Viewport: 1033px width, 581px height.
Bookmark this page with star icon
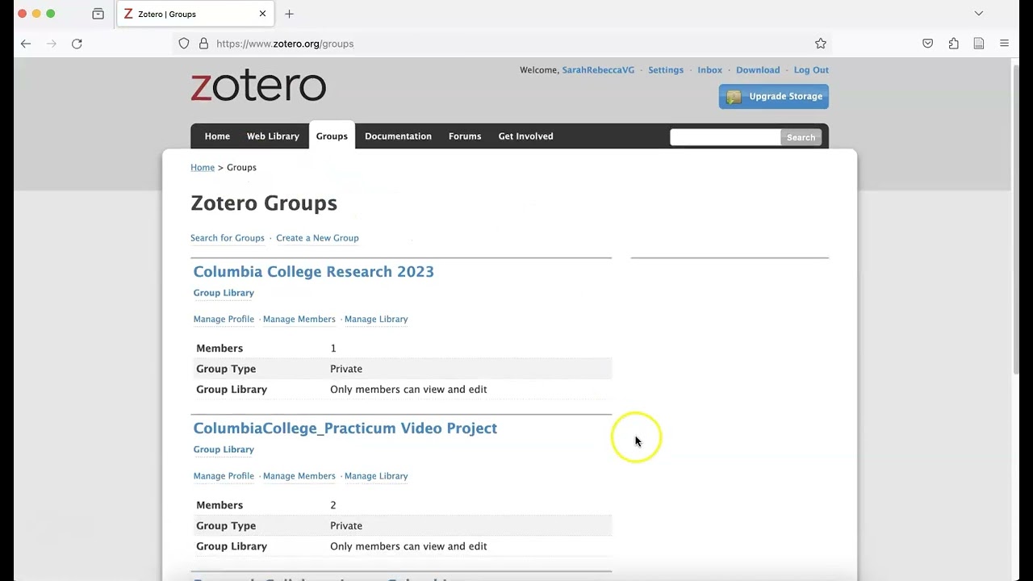821,44
